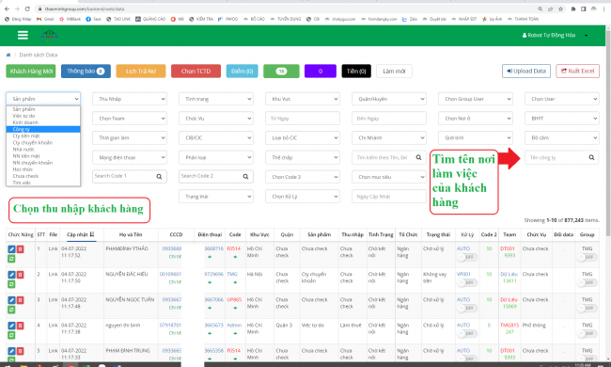The width and height of the screenshot is (611, 367).
Task: Select Nhà nước option
Action: coord(43,150)
